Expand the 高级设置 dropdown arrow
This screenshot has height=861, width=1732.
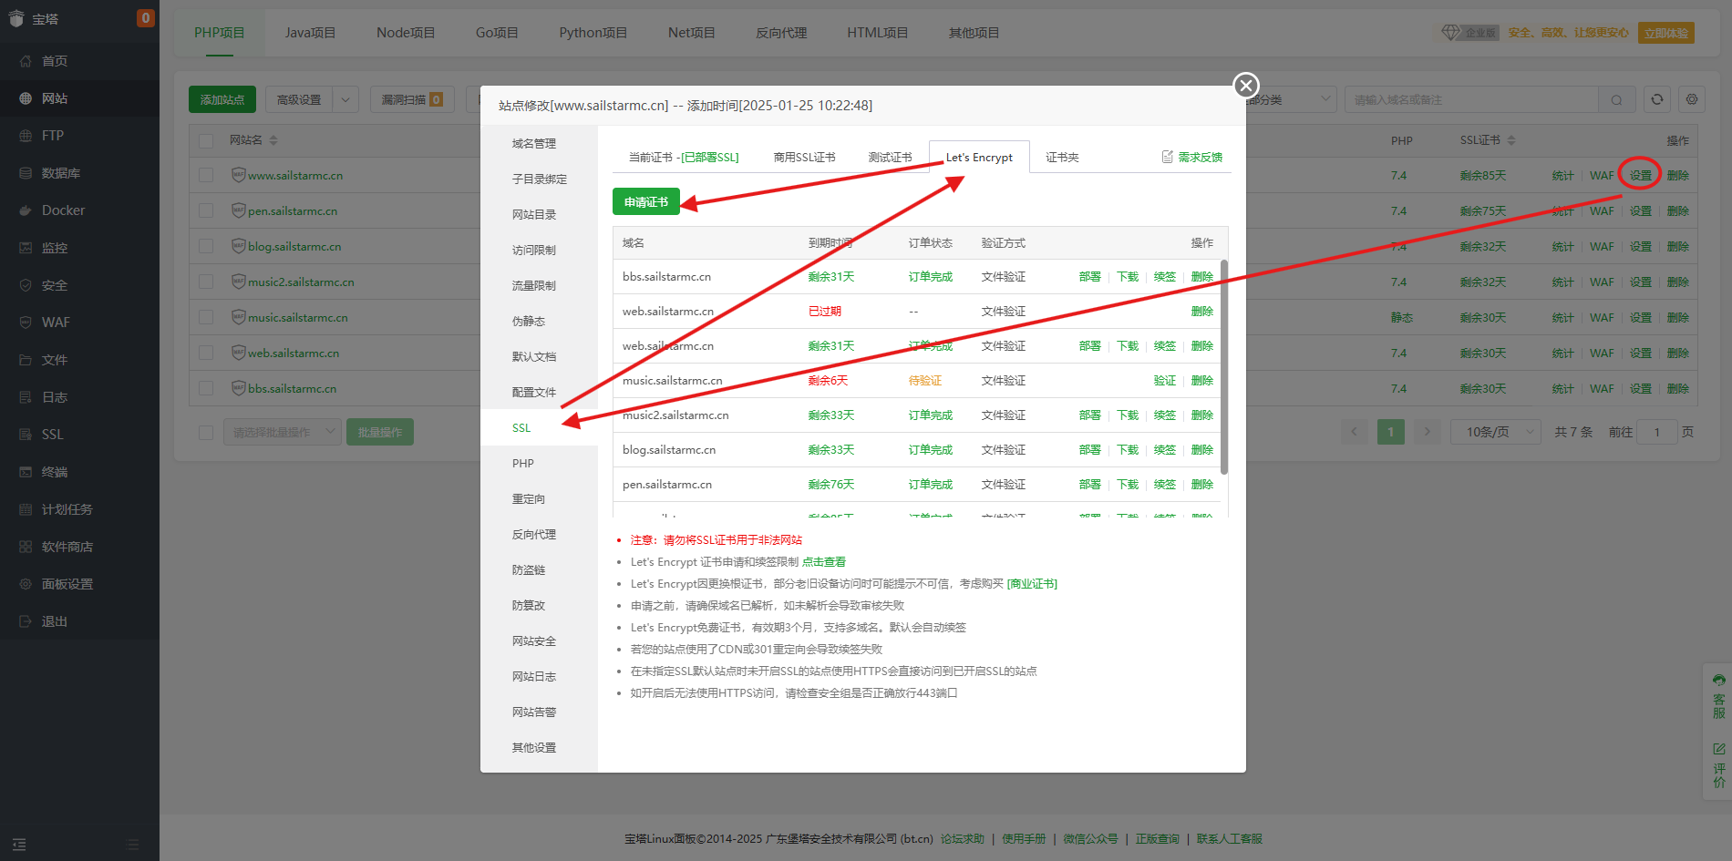(x=345, y=99)
